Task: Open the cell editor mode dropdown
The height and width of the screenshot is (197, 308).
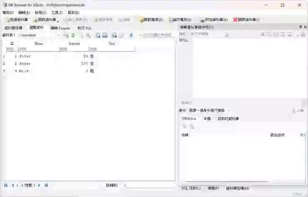Action: (x=209, y=34)
